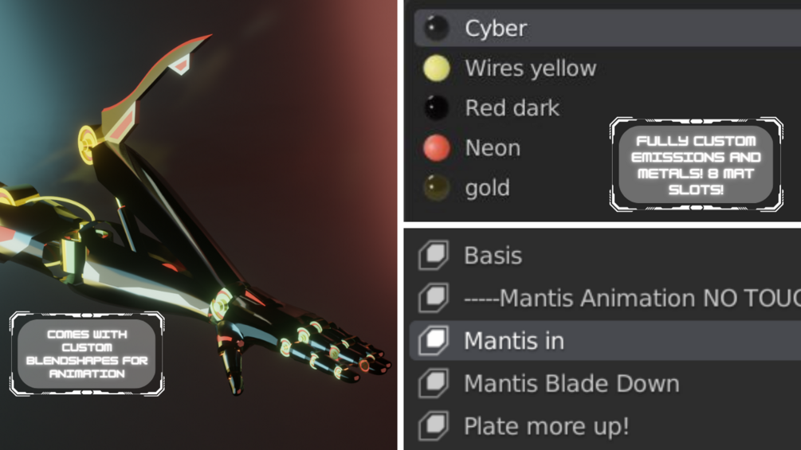801x450 pixels.
Task: Click the Red dark material preview icon
Action: pyautogui.click(x=436, y=108)
